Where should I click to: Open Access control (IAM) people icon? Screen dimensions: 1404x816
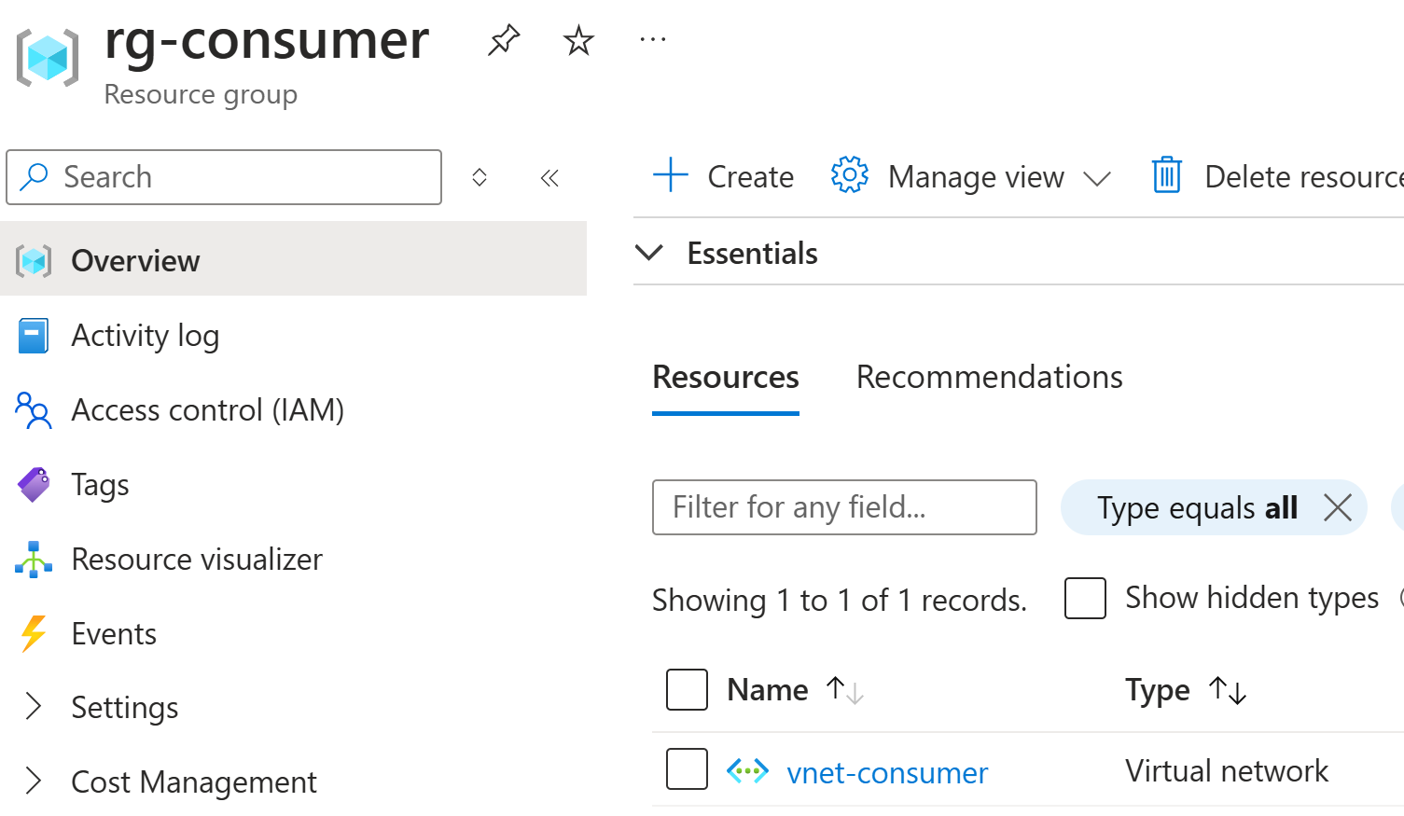pos(34,410)
